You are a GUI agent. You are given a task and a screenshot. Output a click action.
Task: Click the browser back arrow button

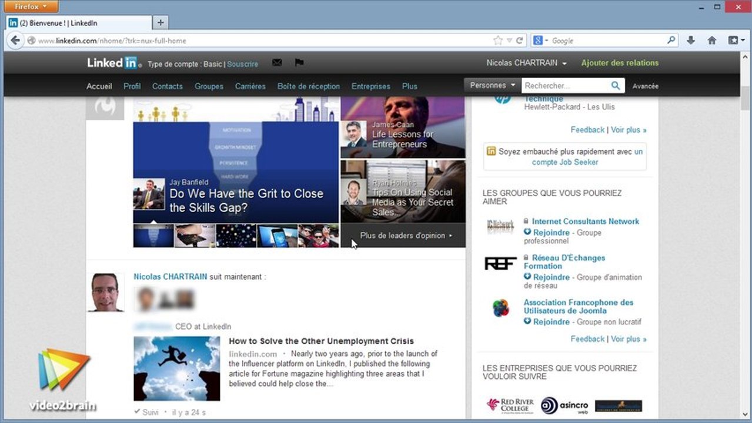[16, 41]
